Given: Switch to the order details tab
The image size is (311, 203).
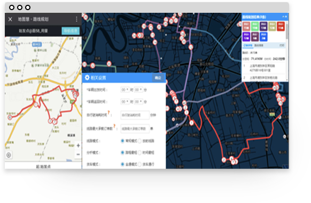Looking at the screenshot, I should [x=248, y=45].
